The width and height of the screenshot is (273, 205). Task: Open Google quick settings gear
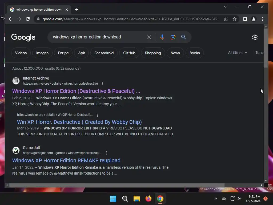[x=255, y=37]
